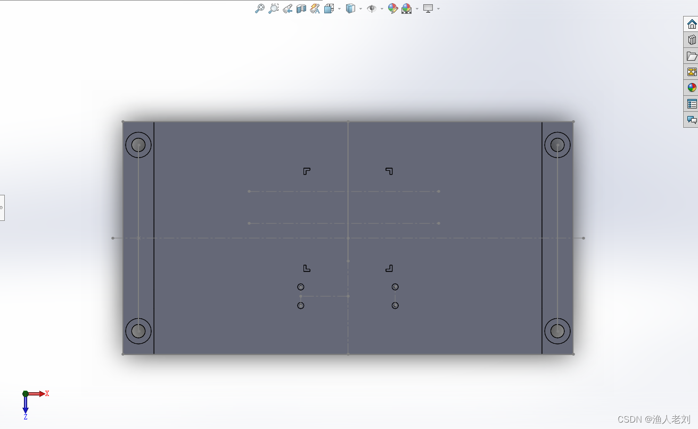698x429 pixels.
Task: Open the SolidWorks Resources home tab
Action: tap(692, 24)
